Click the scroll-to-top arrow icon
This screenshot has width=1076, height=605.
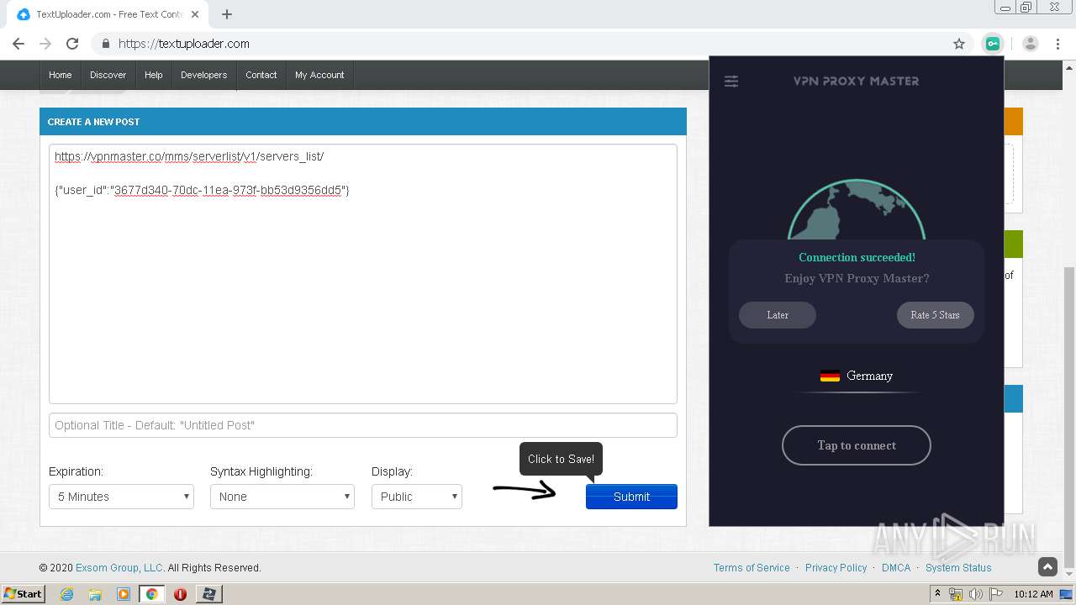click(1047, 567)
